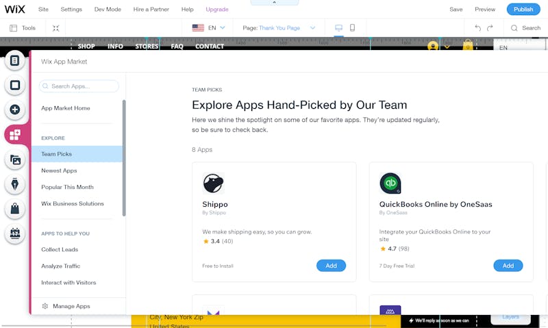The height and width of the screenshot is (328, 548).
Task: Add QuickBooks Online by OneSaas
Action: point(508,266)
